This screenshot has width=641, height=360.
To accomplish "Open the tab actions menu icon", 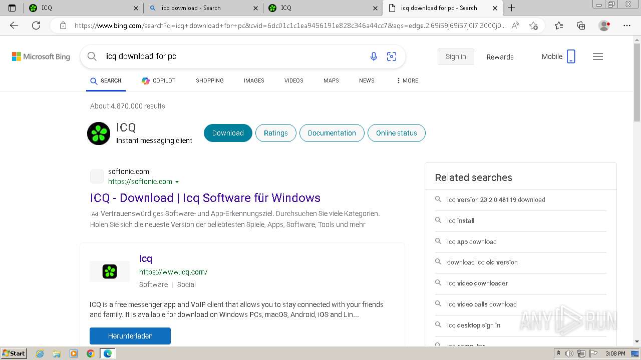I will pyautogui.click(x=13, y=8).
